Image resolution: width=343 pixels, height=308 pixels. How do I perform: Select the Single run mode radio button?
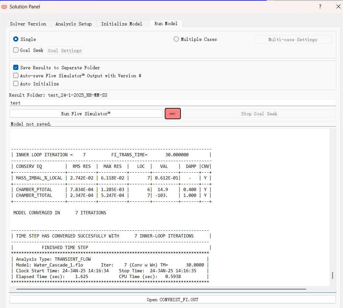15,39
